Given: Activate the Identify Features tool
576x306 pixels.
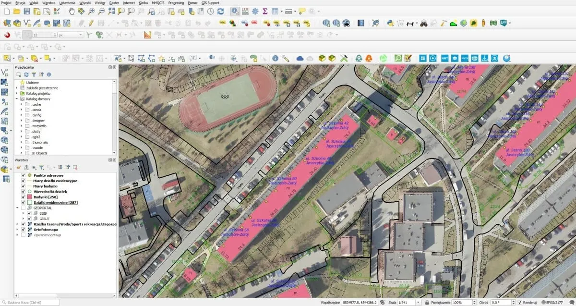Looking at the screenshot, I should coord(235,11).
